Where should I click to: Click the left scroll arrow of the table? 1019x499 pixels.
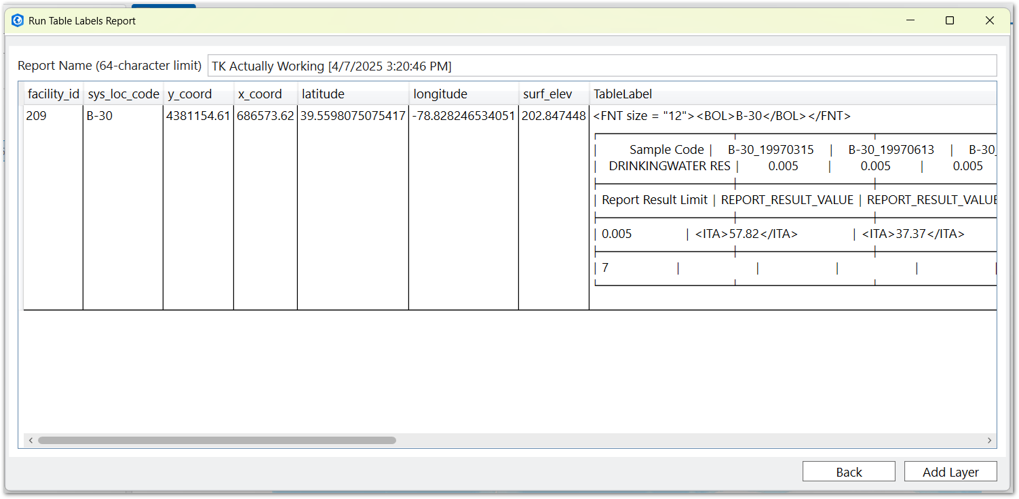tap(31, 440)
